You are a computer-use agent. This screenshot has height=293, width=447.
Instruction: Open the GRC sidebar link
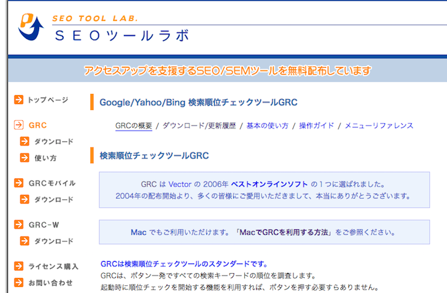38,125
